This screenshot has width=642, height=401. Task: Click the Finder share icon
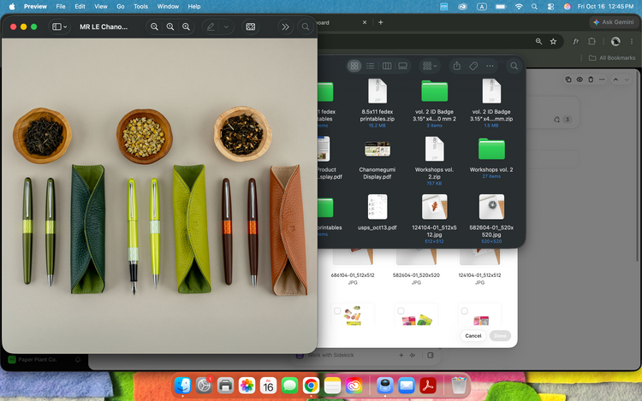point(457,66)
